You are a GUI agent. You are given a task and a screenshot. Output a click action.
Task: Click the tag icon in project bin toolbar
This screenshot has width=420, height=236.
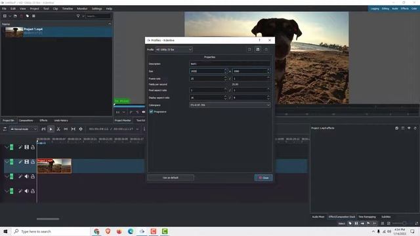(x=28, y=16)
